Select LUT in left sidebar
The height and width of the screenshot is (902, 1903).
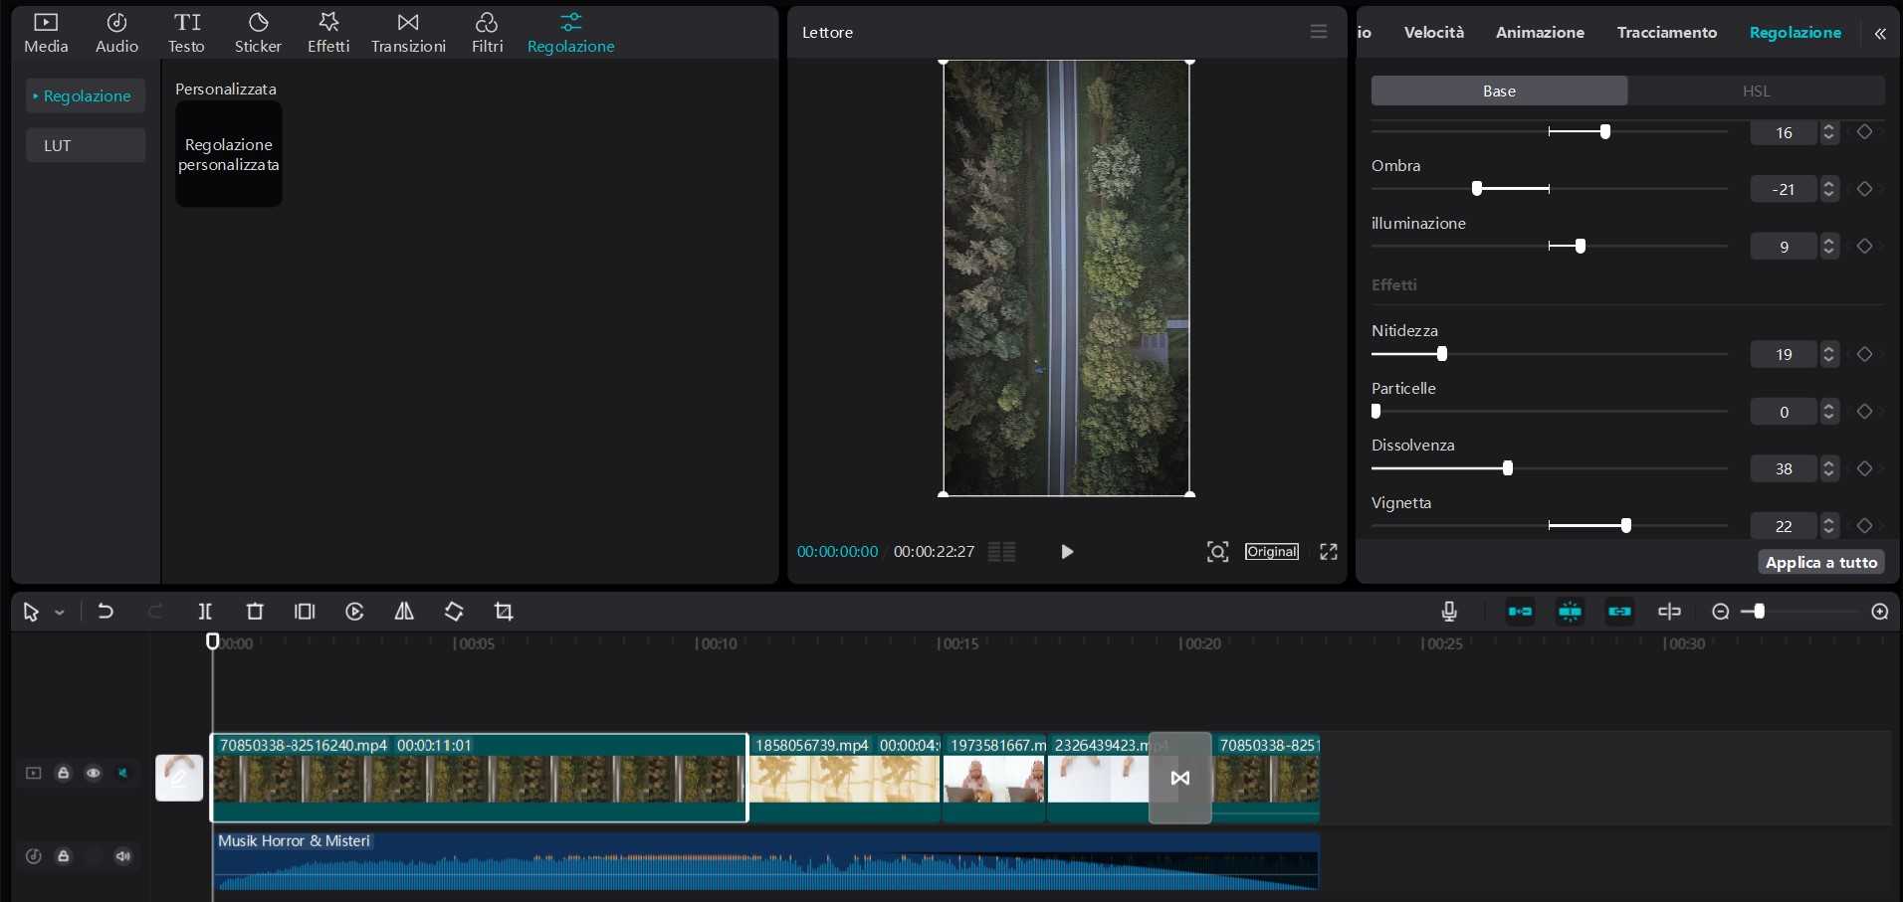(86, 145)
